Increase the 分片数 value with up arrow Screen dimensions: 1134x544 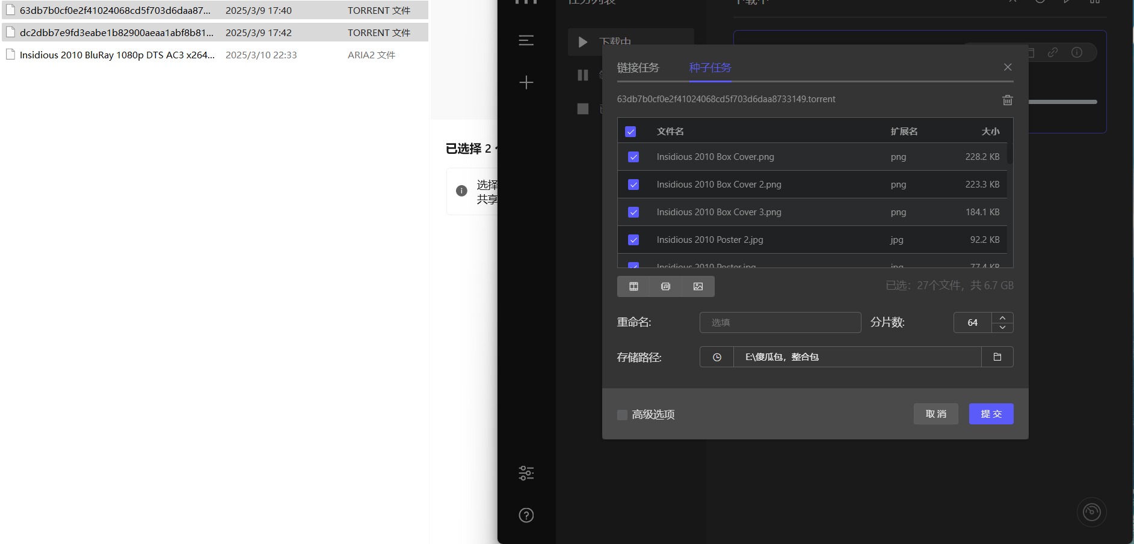[x=1002, y=317]
